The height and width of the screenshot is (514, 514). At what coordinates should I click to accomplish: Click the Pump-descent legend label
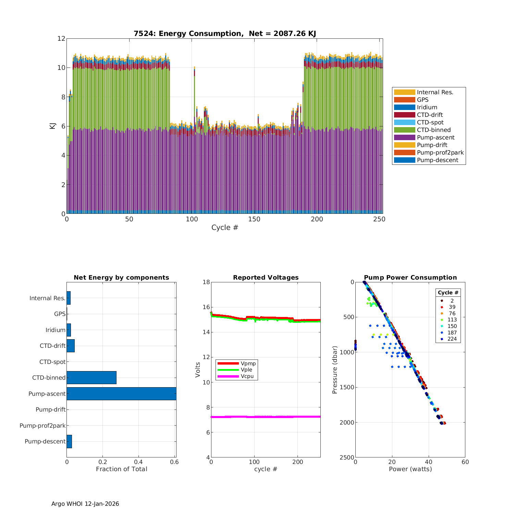437,160
